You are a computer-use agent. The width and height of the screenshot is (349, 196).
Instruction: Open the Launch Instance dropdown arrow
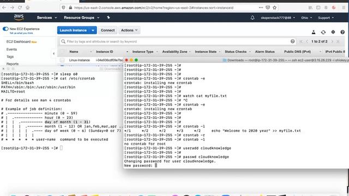pyautogui.click(x=93, y=30)
